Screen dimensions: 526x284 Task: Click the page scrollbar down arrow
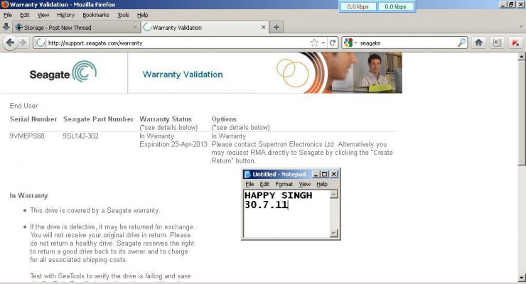click(x=522, y=278)
